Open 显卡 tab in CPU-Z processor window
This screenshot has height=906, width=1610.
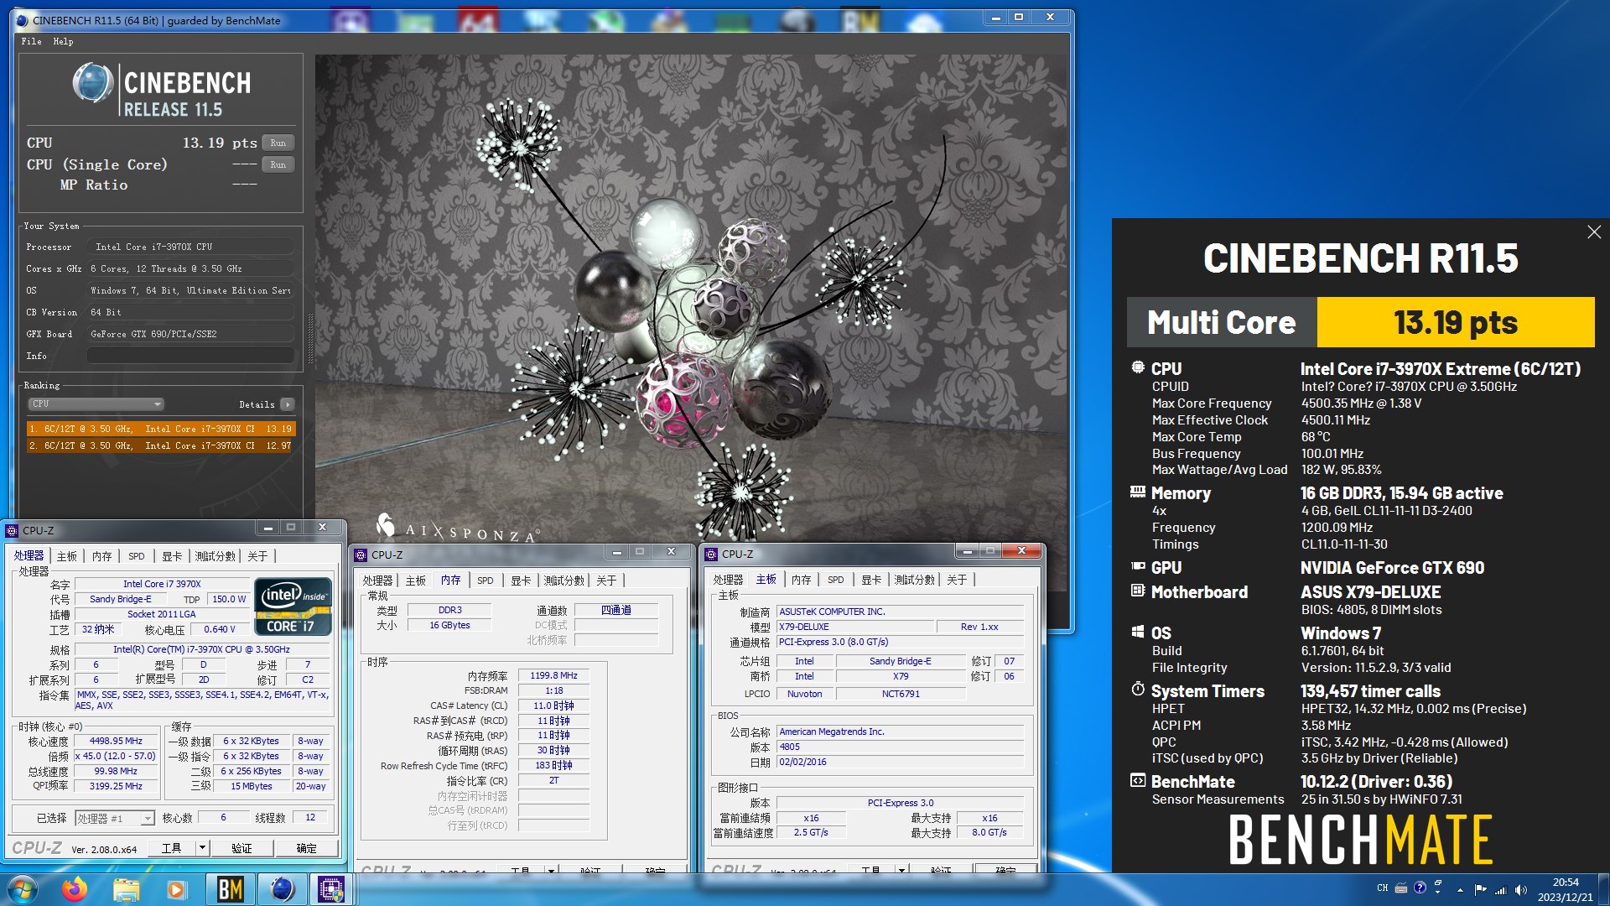point(172,556)
